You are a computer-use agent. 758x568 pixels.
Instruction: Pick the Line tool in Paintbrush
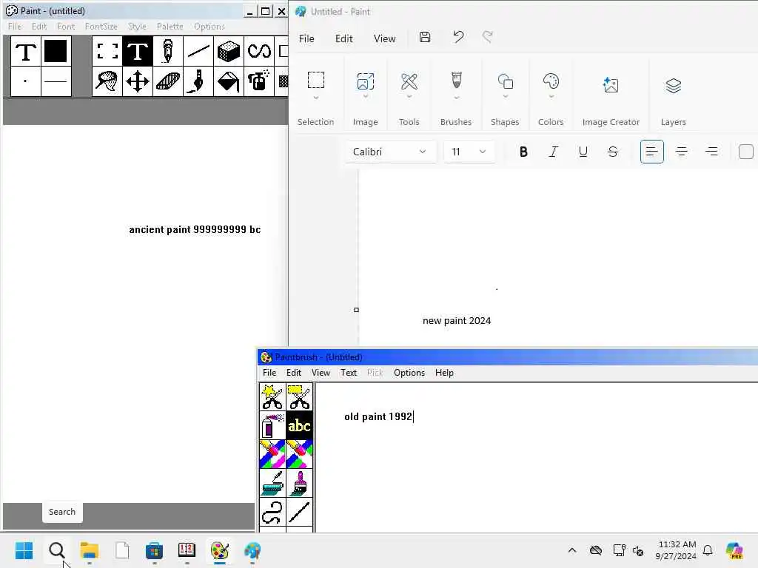[x=300, y=512]
